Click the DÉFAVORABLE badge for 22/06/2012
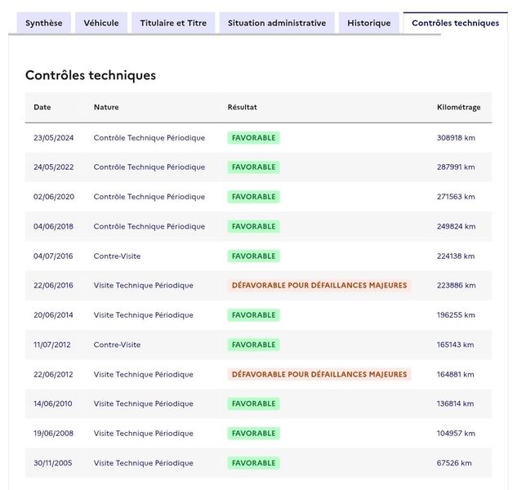Screen dimensions: 517x490 [319, 374]
